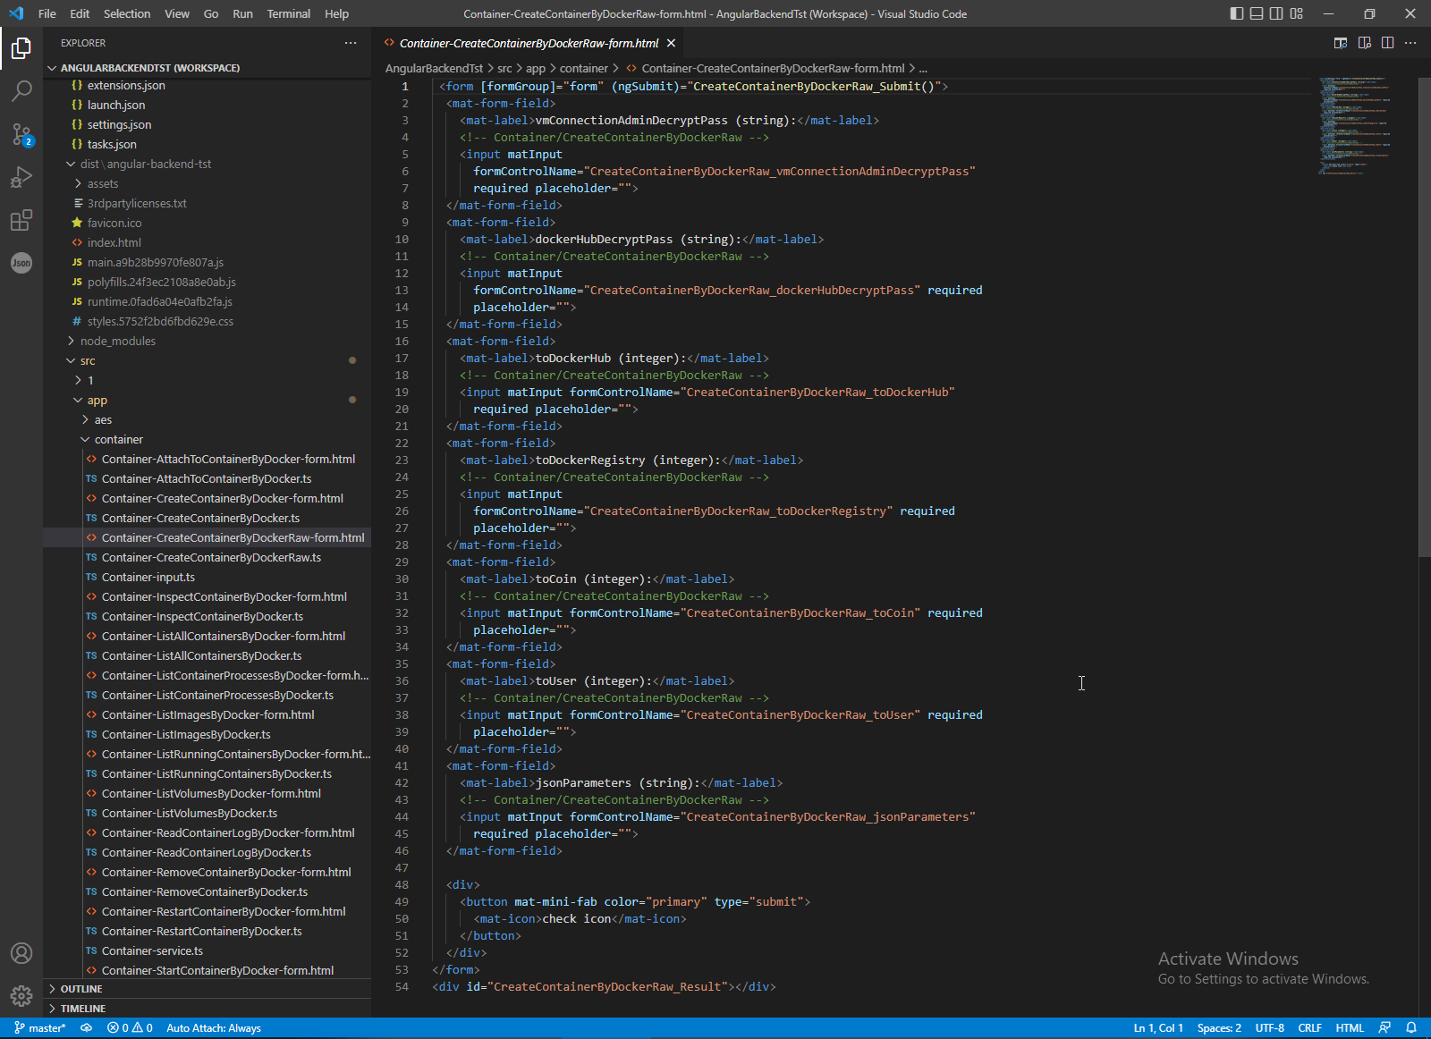Viewport: 1431px width, 1039px height.
Task: Expand the node_modules folder
Action: tap(118, 341)
